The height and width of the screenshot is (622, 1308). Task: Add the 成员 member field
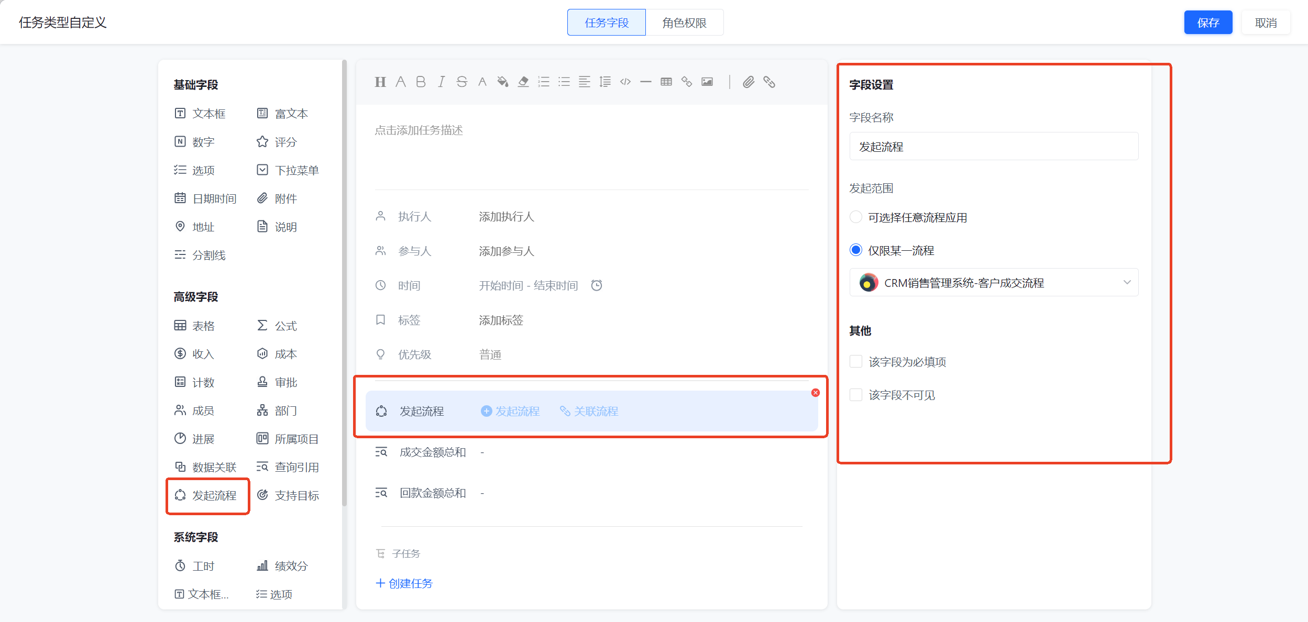[194, 410]
